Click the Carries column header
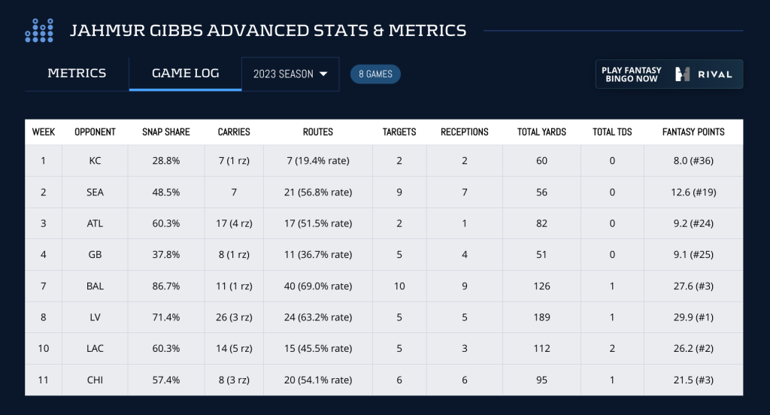770x415 pixels. pyautogui.click(x=233, y=132)
